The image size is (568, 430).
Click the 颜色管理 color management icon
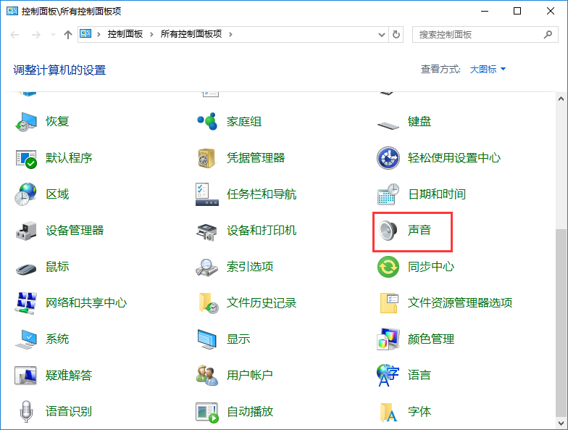pyautogui.click(x=388, y=339)
